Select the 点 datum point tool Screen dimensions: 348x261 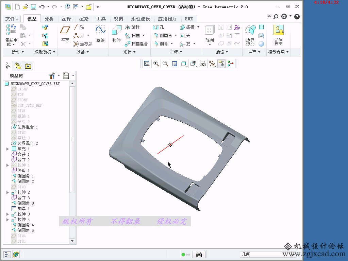click(x=79, y=35)
